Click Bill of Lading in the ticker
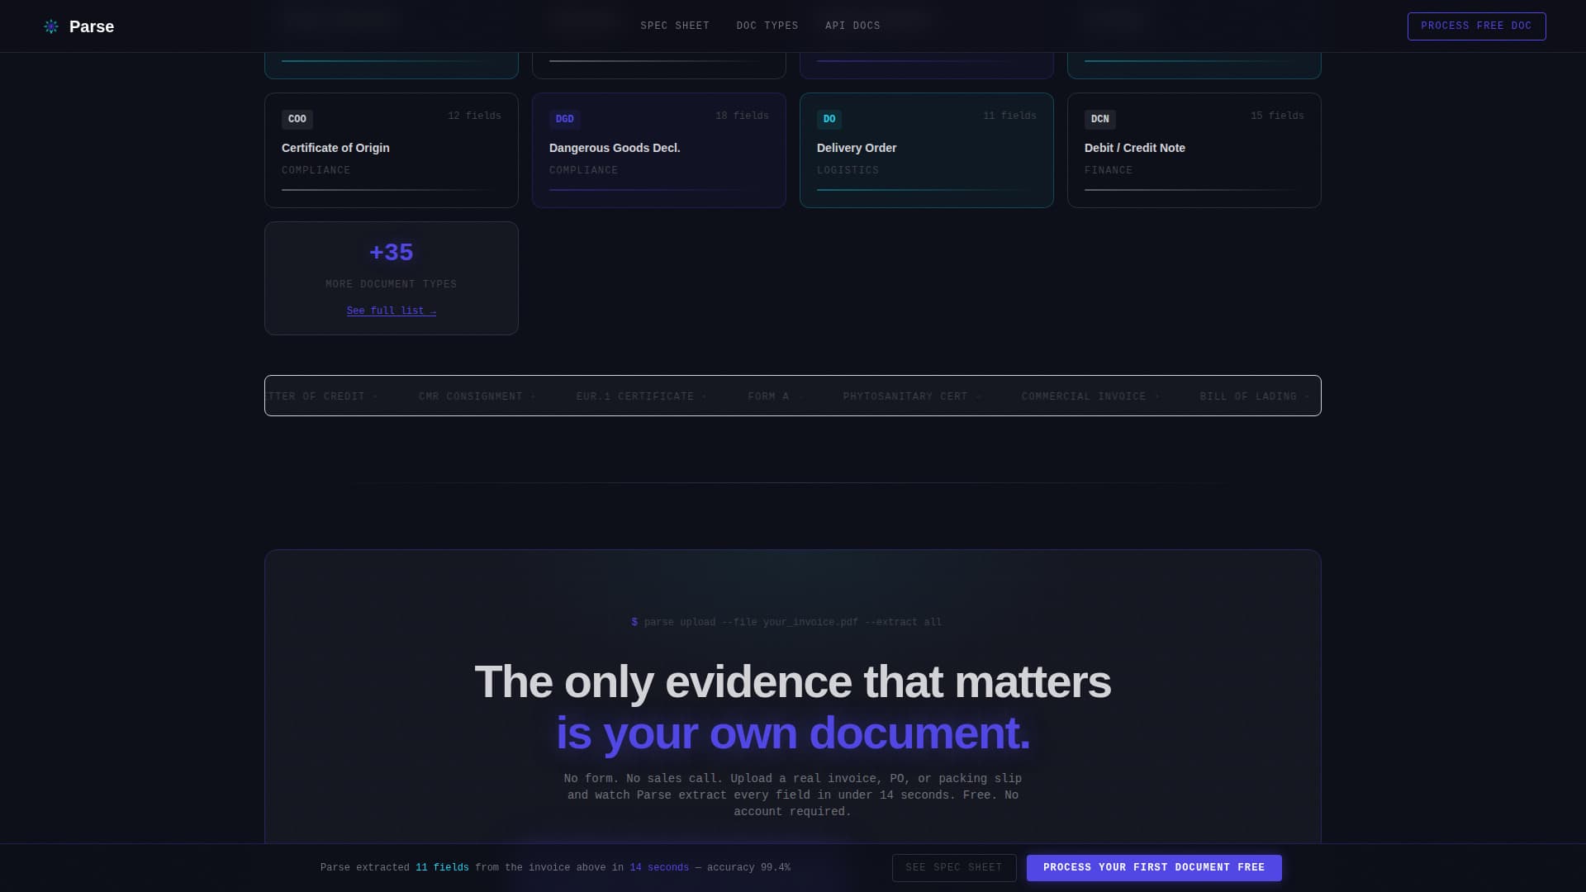The height and width of the screenshot is (892, 1586). pyautogui.click(x=1248, y=396)
